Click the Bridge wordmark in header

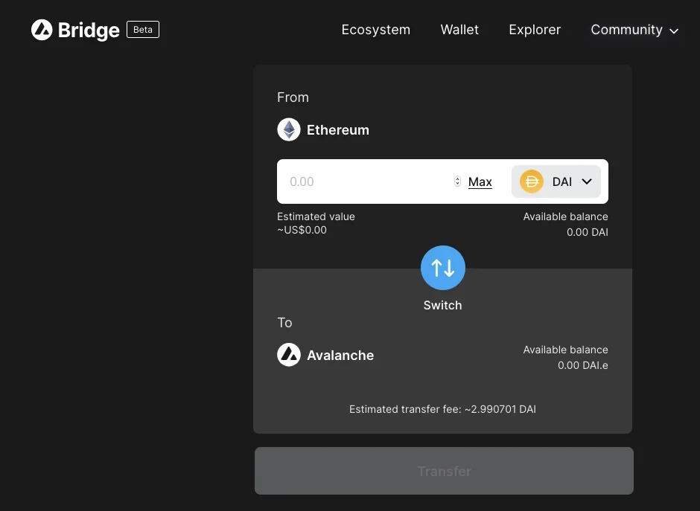pos(88,30)
